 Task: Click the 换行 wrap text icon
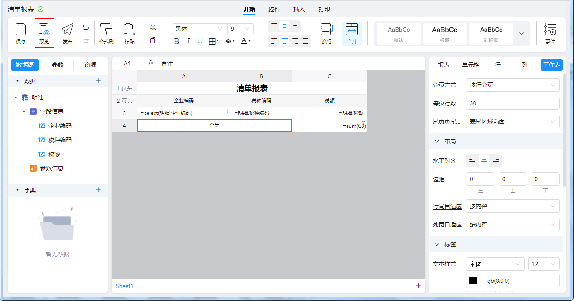(326, 33)
